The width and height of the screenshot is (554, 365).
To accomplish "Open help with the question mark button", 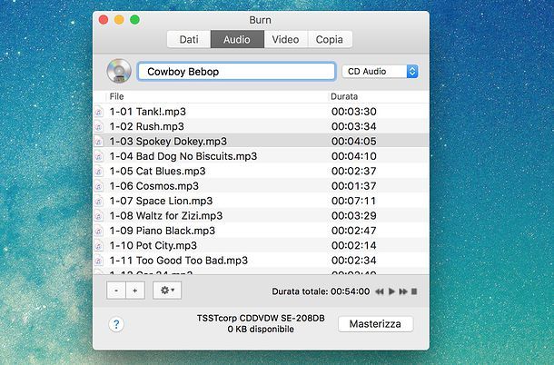I will tap(116, 324).
